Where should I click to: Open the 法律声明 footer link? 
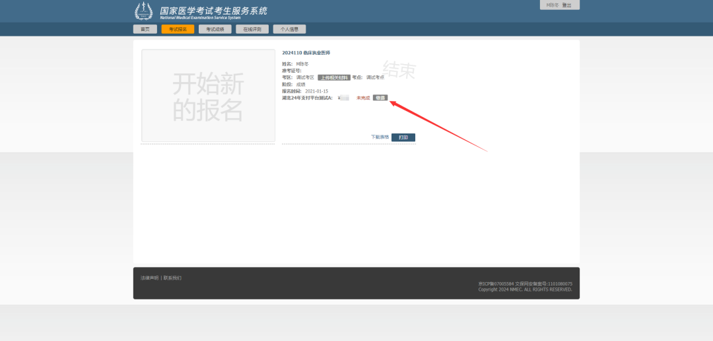[150, 278]
